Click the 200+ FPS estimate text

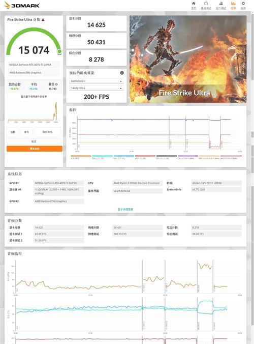pos(97,97)
